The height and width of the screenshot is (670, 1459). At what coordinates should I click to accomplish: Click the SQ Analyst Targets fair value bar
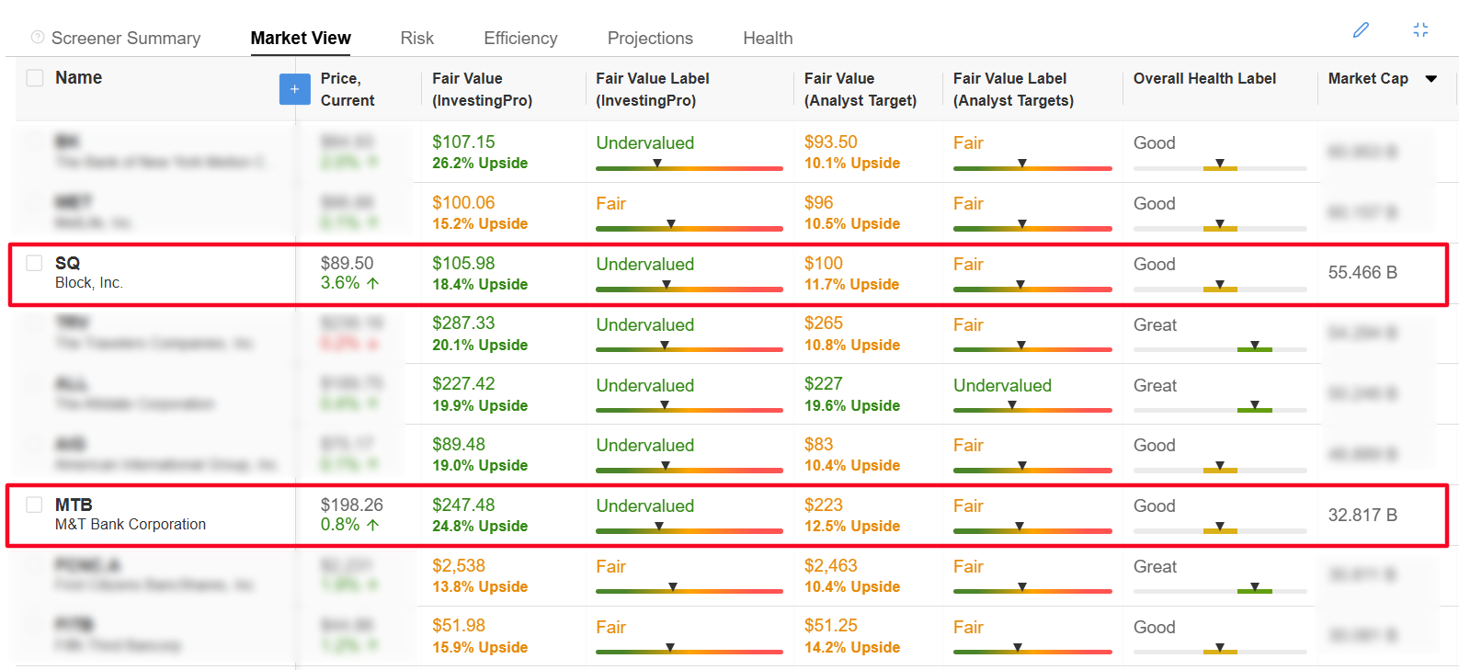(x=1032, y=289)
